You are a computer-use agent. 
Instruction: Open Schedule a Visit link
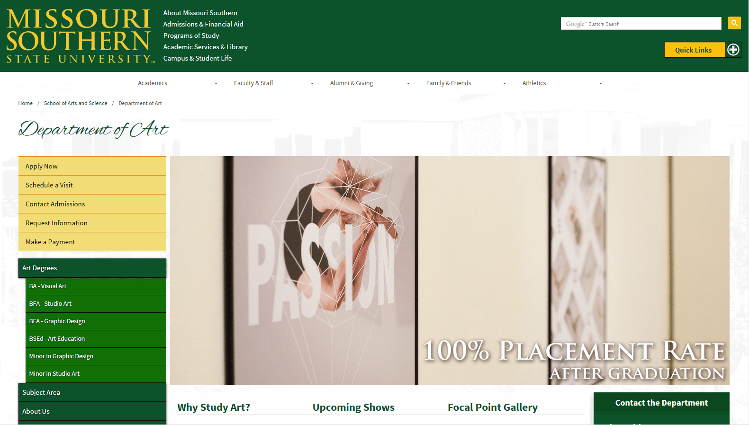pyautogui.click(x=92, y=185)
